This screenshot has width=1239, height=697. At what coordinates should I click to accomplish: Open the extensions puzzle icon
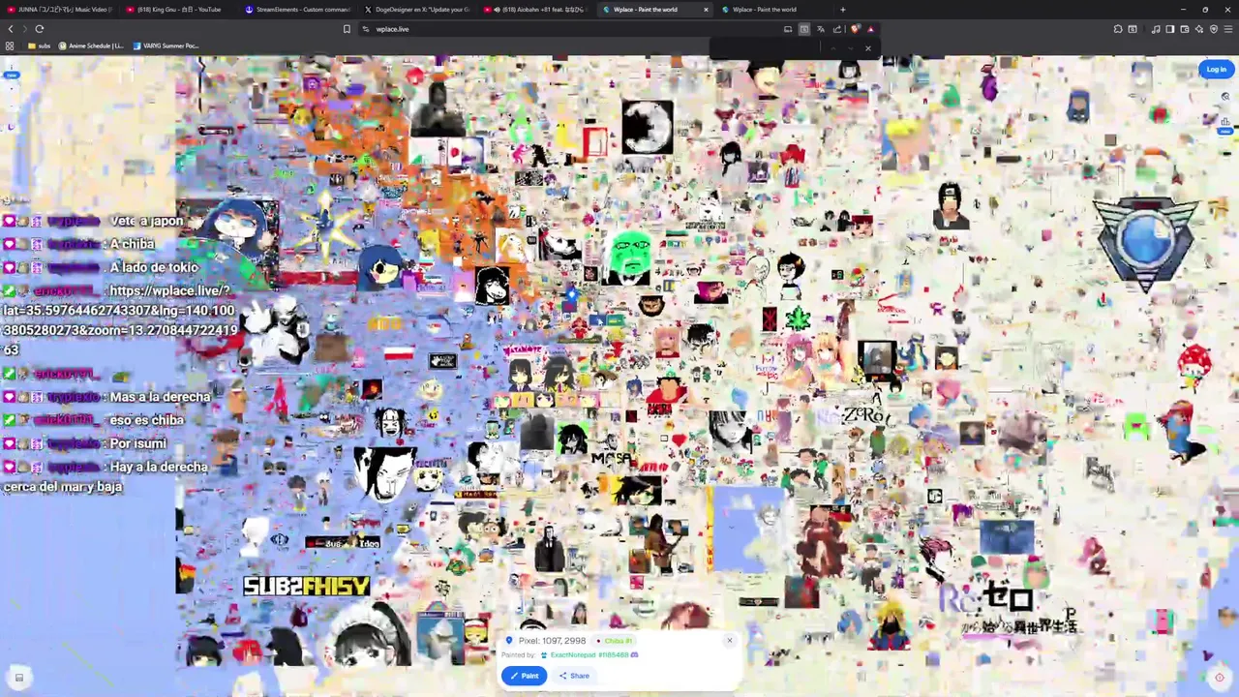coord(1118,29)
